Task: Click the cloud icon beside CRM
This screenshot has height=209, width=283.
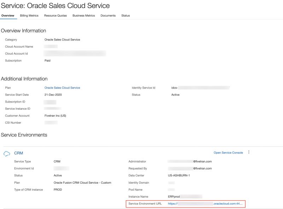Action: (x=7, y=153)
